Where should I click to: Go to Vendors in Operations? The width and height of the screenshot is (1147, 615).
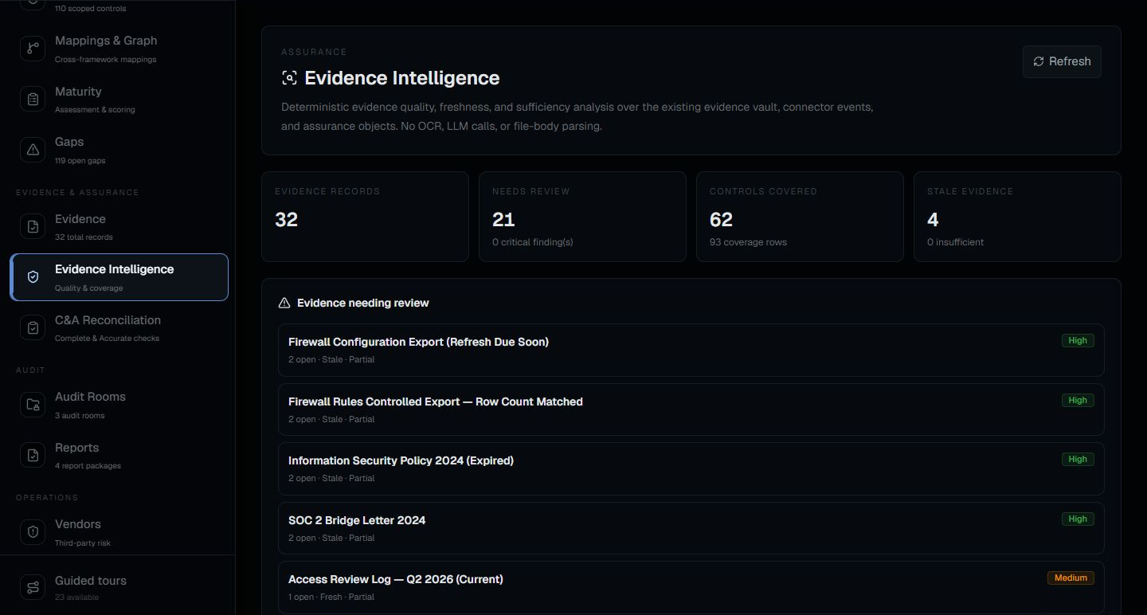point(119,532)
